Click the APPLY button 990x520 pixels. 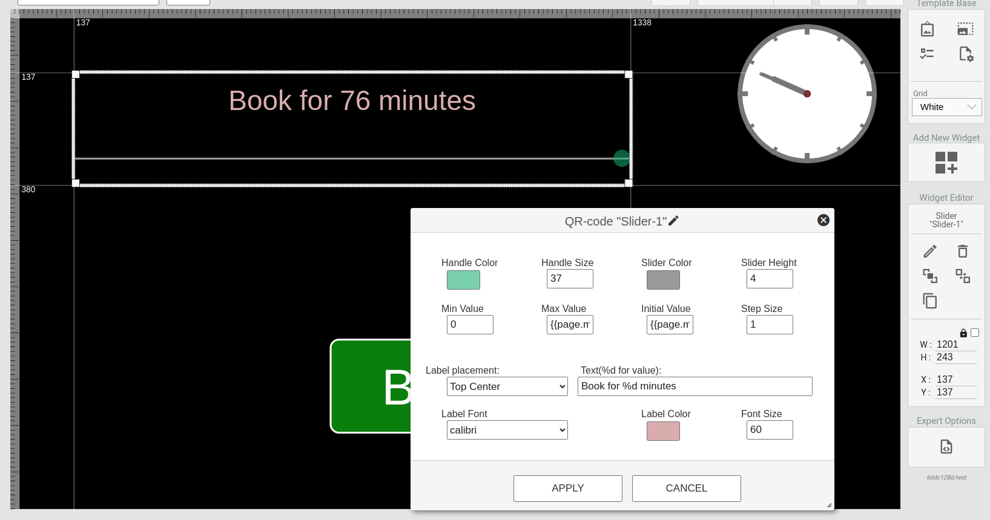pyautogui.click(x=568, y=489)
